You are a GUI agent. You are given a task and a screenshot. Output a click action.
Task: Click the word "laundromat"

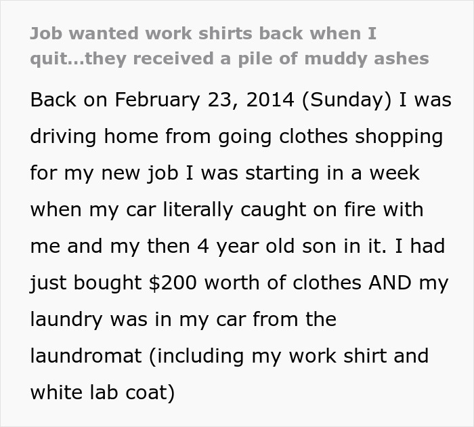[86, 356]
